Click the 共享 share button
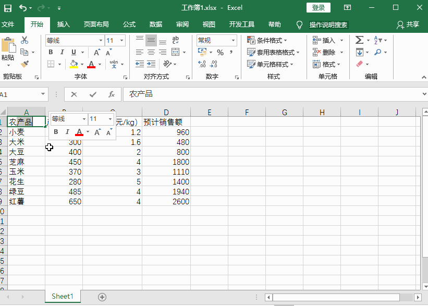 tap(408, 25)
